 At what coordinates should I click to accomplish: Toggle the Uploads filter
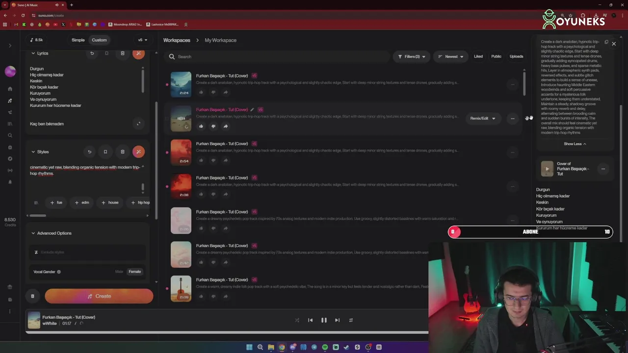tap(516, 56)
